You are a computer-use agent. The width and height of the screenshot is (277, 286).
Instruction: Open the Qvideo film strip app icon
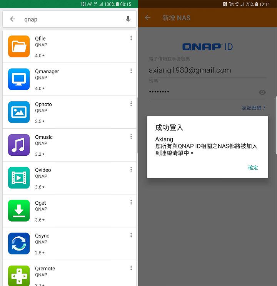click(19, 178)
